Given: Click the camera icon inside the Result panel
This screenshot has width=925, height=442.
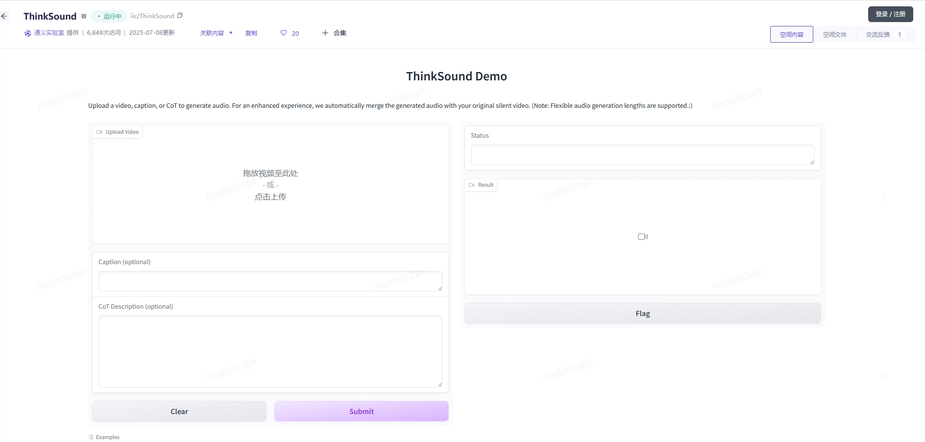Looking at the screenshot, I should [x=642, y=236].
